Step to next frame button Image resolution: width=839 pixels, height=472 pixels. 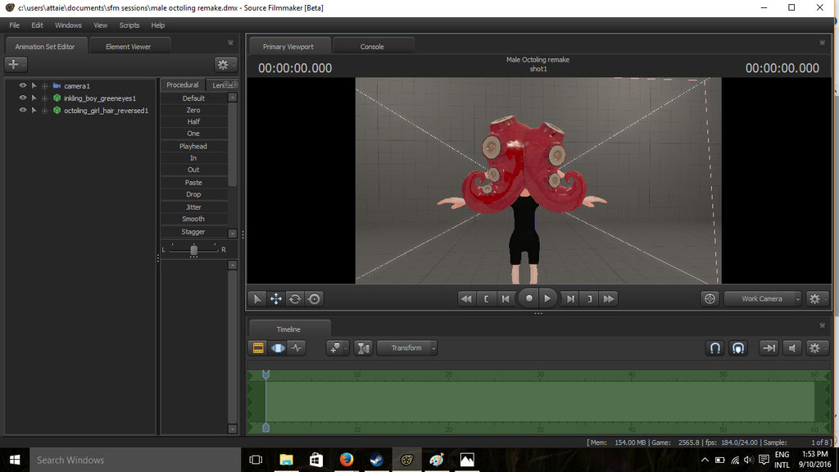click(x=570, y=298)
